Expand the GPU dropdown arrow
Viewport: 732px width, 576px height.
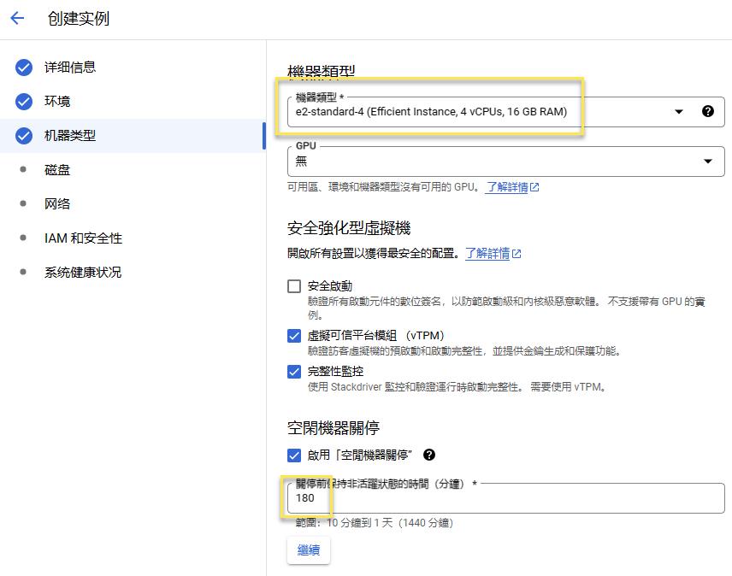click(707, 161)
